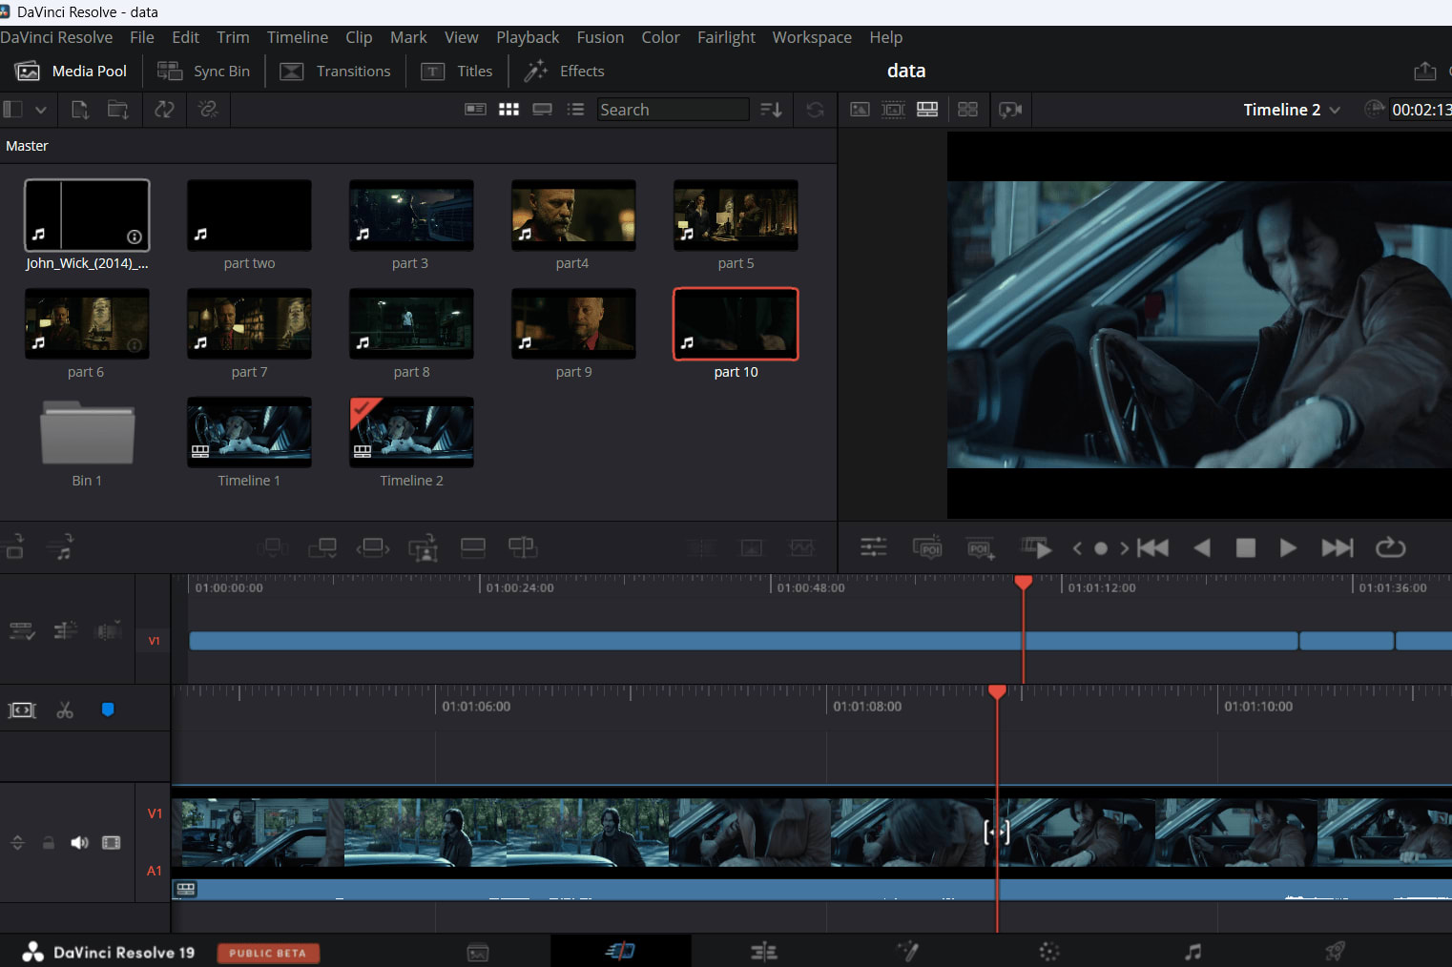Select the part 3 clip thumbnail
This screenshot has width=1452, height=967.
coord(411,216)
